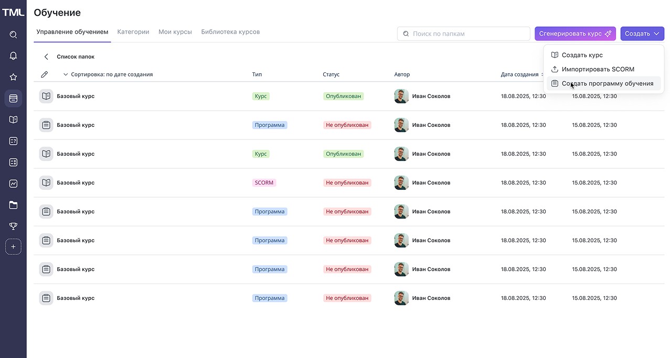Screen dimensions: 670x358
Task: Open analytics chart icon in sidebar
Action: (x=13, y=183)
